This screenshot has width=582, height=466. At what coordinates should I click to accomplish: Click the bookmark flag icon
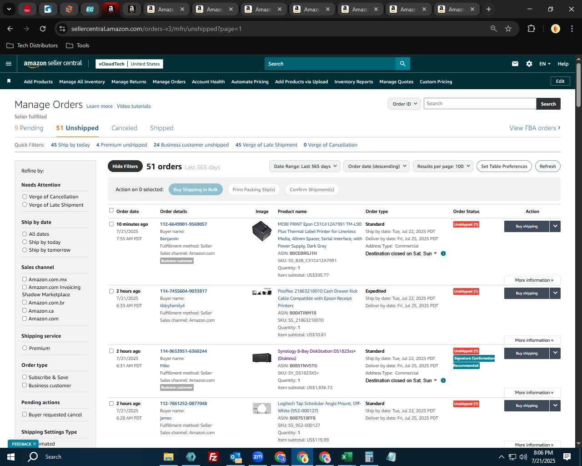pyautogui.click(x=9, y=81)
